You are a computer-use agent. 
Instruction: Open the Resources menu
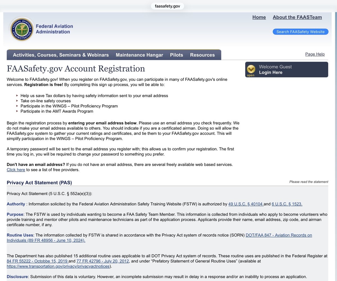[202, 55]
